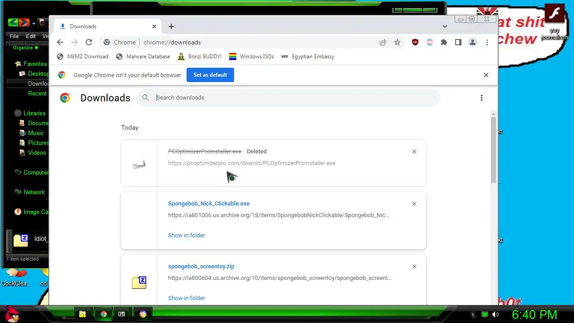Open the share icon in the address bar
The image size is (574, 323).
(x=383, y=42)
